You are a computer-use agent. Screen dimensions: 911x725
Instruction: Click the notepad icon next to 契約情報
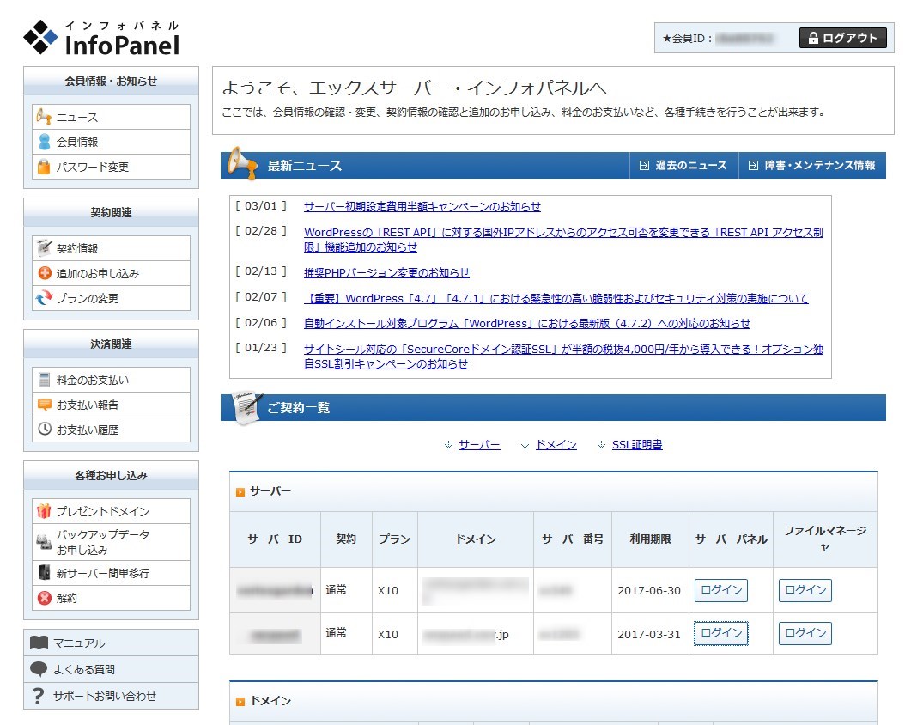pos(44,247)
